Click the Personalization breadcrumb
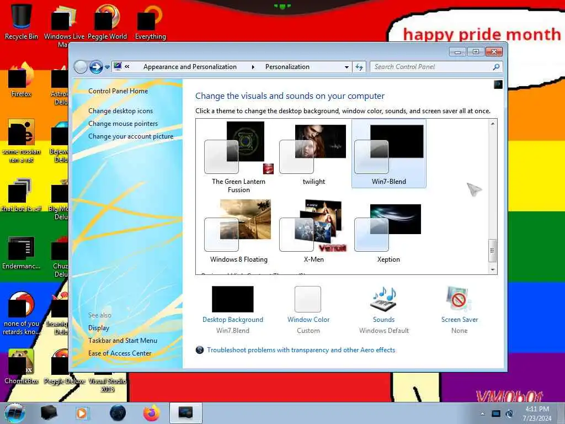Screen dimensions: 565x424 tap(287, 67)
